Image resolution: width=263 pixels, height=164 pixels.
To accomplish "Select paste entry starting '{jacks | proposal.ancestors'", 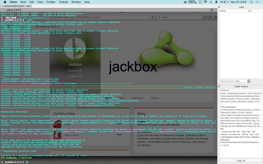I will coord(241,93).
